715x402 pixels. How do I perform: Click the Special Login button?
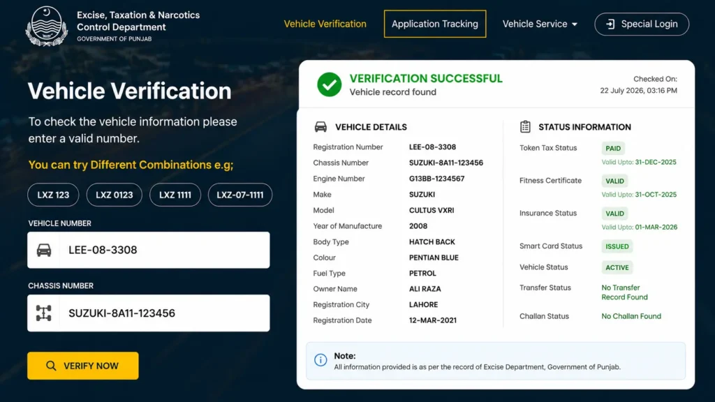point(642,24)
